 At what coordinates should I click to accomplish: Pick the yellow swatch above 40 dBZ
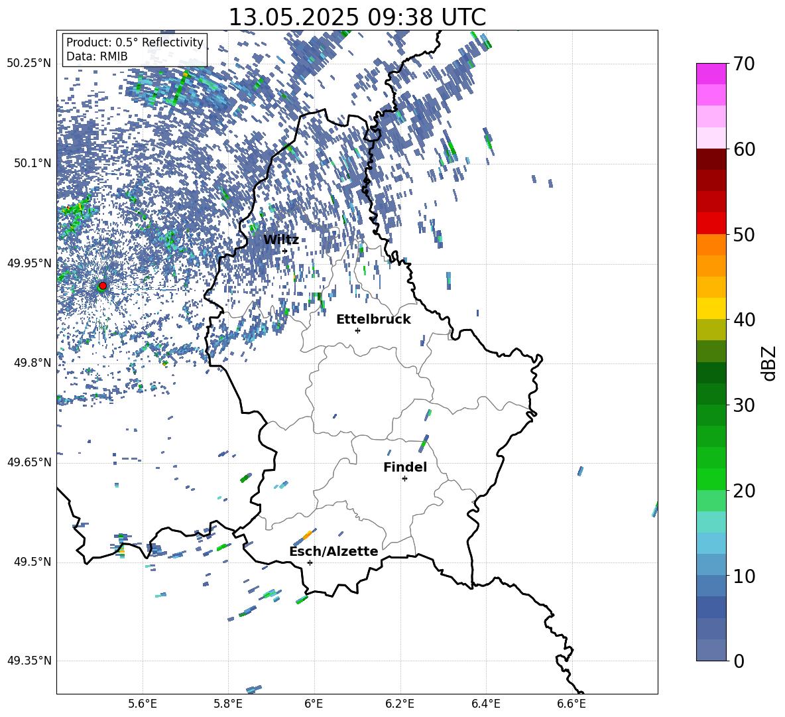click(x=711, y=308)
